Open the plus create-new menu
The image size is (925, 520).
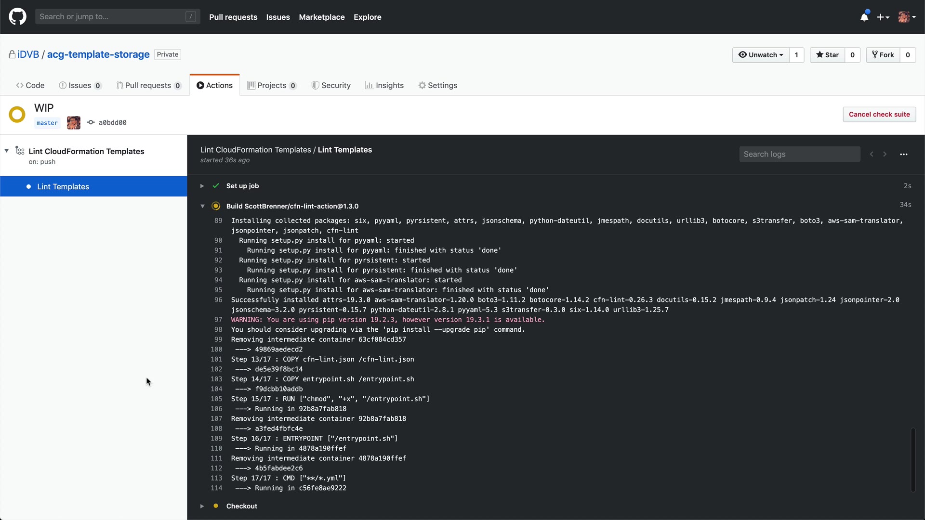pos(883,17)
